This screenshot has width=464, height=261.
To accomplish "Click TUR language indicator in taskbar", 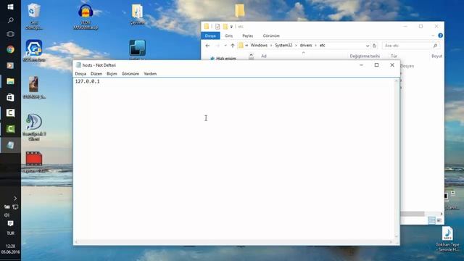I will tap(10, 233).
